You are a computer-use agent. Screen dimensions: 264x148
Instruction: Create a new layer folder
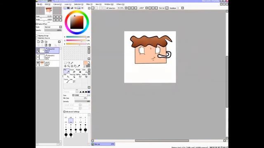coord(46,42)
